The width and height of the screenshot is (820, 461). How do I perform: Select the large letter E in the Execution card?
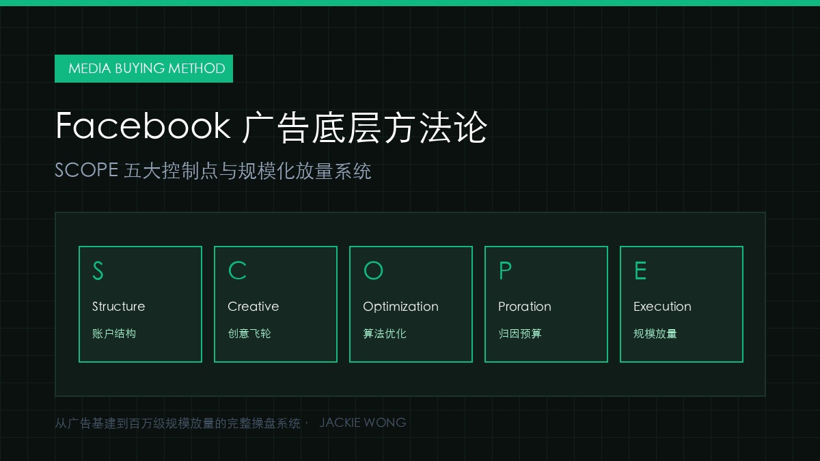(x=640, y=271)
